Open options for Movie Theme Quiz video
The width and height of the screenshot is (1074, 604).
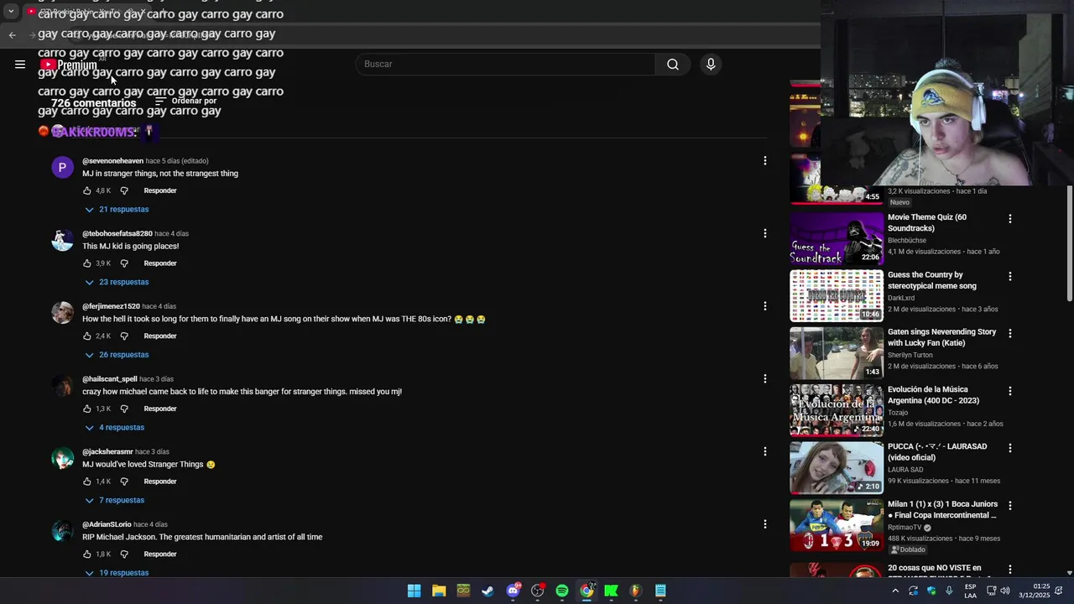click(1009, 219)
